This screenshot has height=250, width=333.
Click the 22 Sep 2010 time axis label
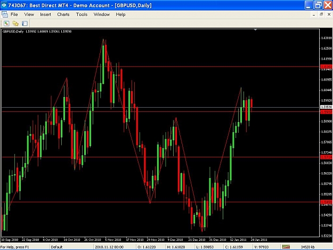tap(30, 239)
